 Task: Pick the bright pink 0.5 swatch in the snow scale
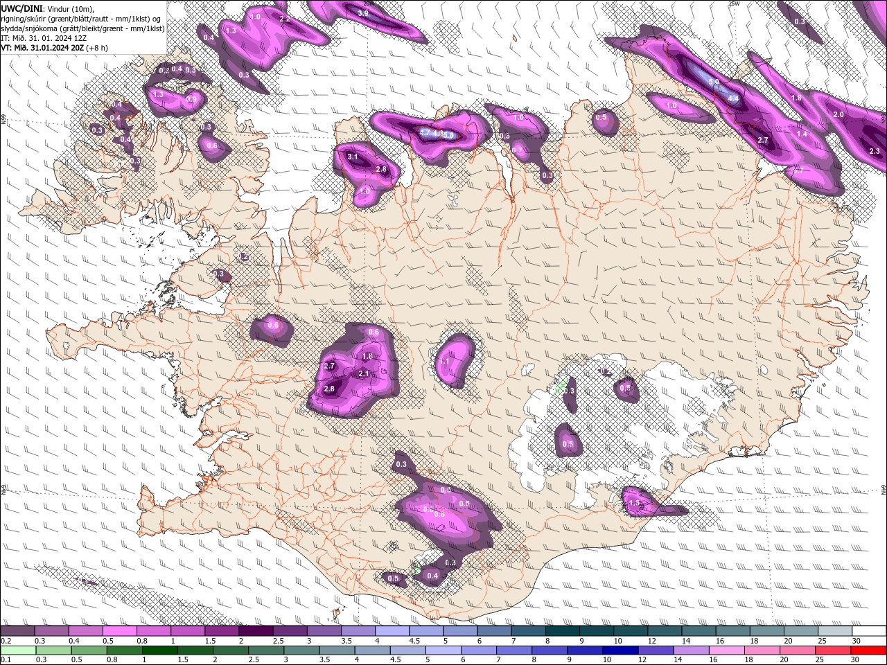pos(119,630)
